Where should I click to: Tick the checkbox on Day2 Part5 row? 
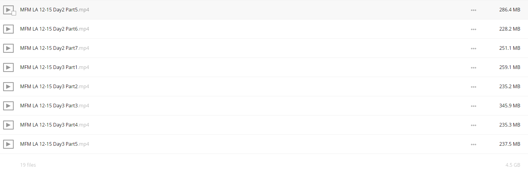[x=14, y=13]
